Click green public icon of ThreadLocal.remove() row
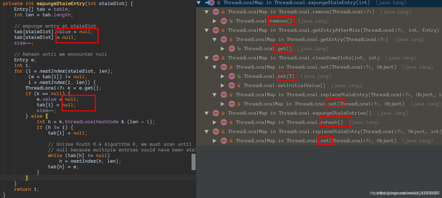 [231, 21]
